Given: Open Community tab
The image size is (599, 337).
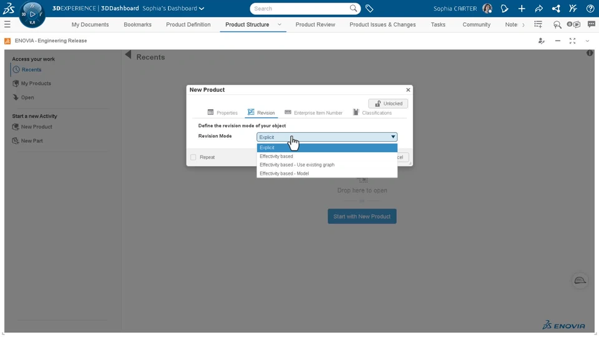Looking at the screenshot, I should [476, 24].
